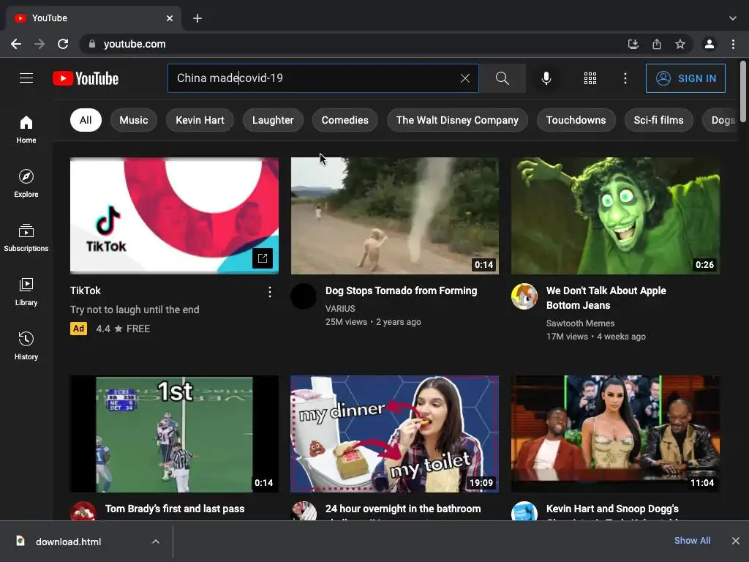
Task: Click the YouTube logo
Action: tap(86, 78)
